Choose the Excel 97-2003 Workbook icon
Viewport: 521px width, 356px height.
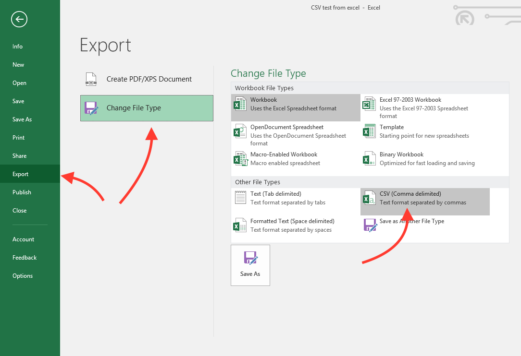click(x=369, y=104)
